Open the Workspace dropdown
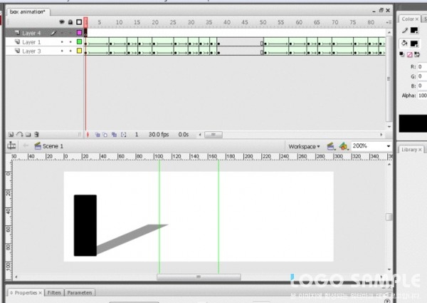Image resolution: width=427 pixels, height=303 pixels. 304,146
